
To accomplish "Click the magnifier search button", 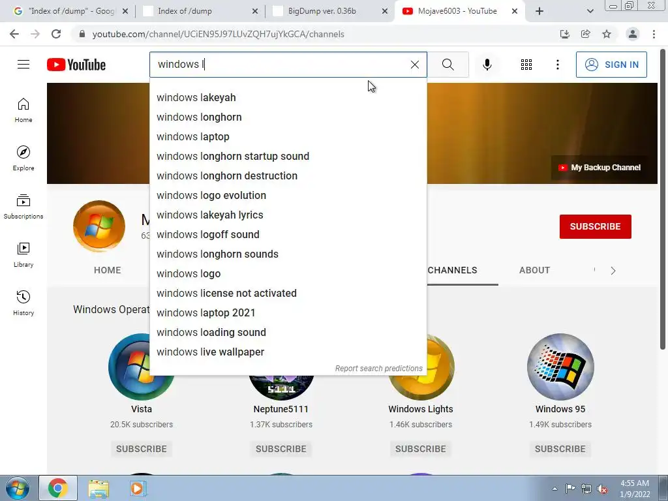I will pyautogui.click(x=448, y=65).
